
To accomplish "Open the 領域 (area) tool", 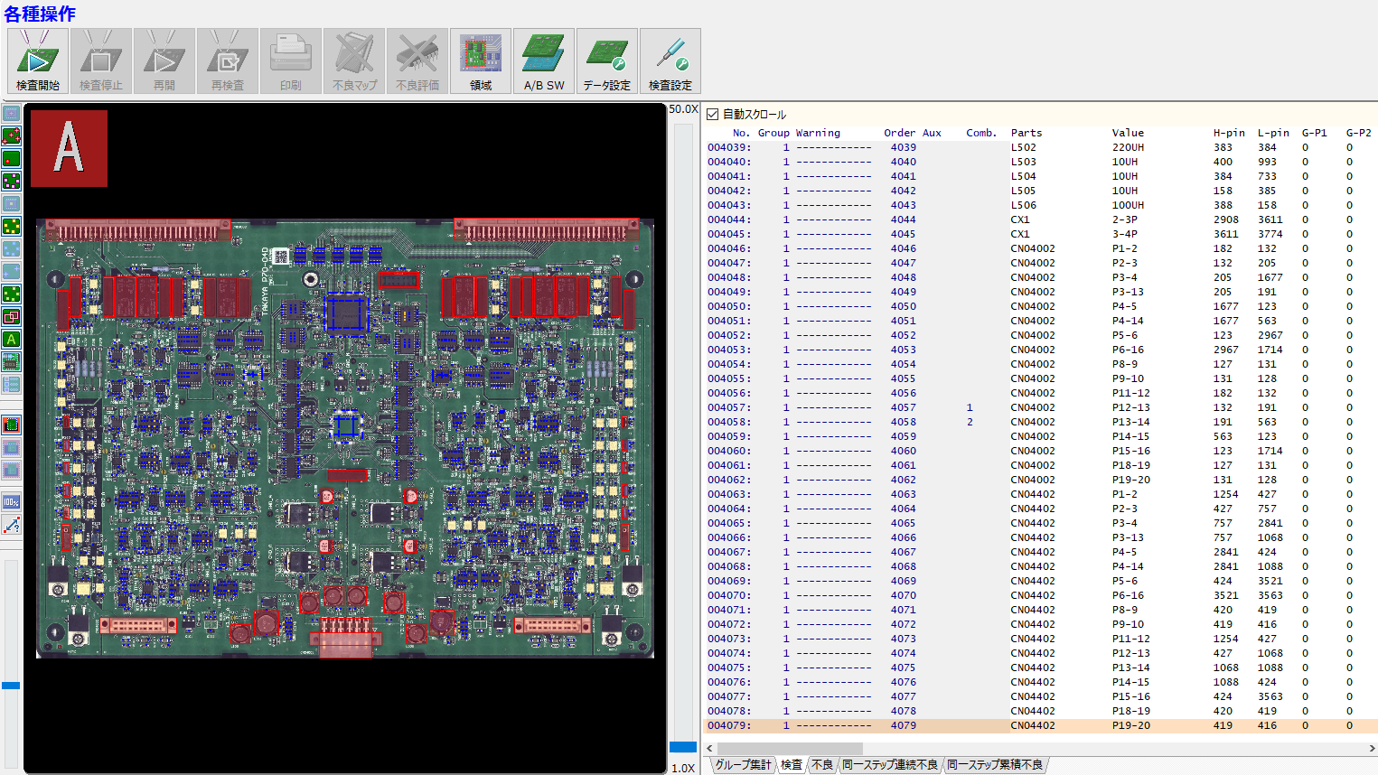I will (x=481, y=61).
